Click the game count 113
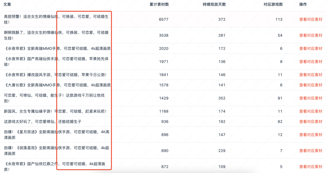The width and height of the screenshot is (326, 173). pyautogui.click(x=279, y=20)
